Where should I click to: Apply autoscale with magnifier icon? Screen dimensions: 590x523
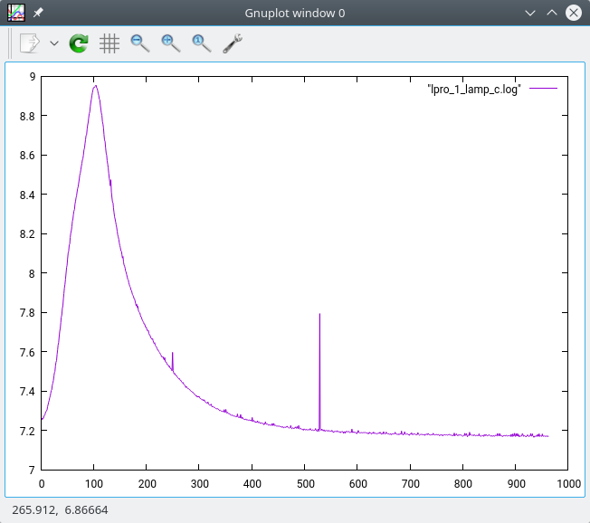[x=202, y=43]
